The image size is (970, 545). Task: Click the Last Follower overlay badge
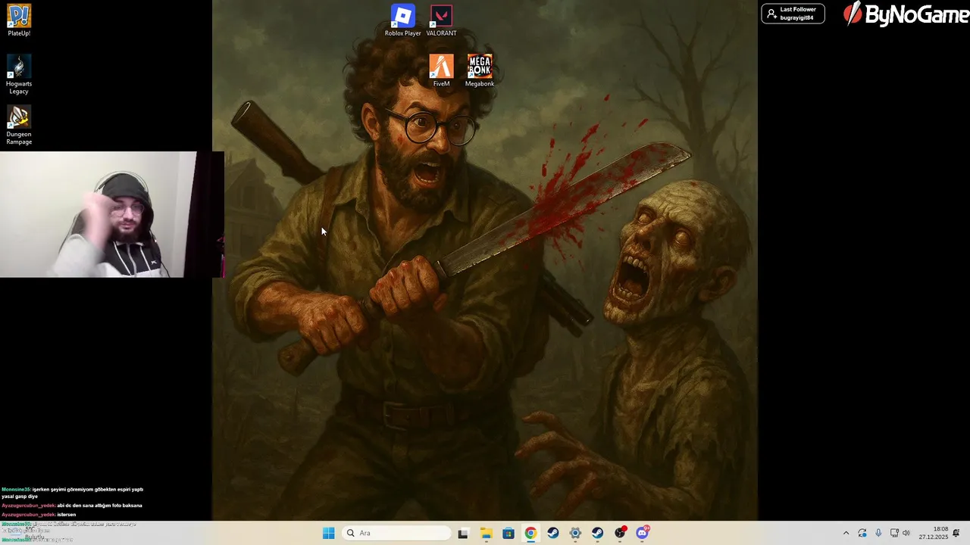click(x=793, y=14)
